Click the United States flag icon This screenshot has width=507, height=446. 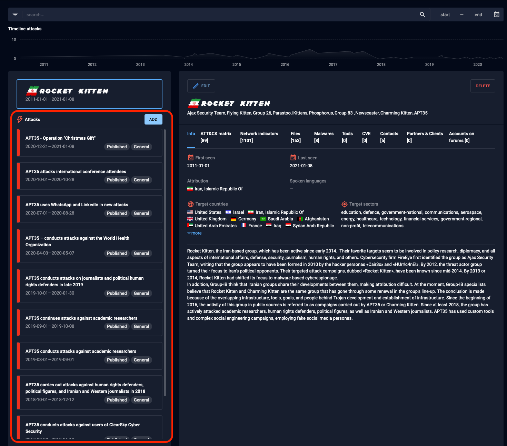pyautogui.click(x=190, y=212)
